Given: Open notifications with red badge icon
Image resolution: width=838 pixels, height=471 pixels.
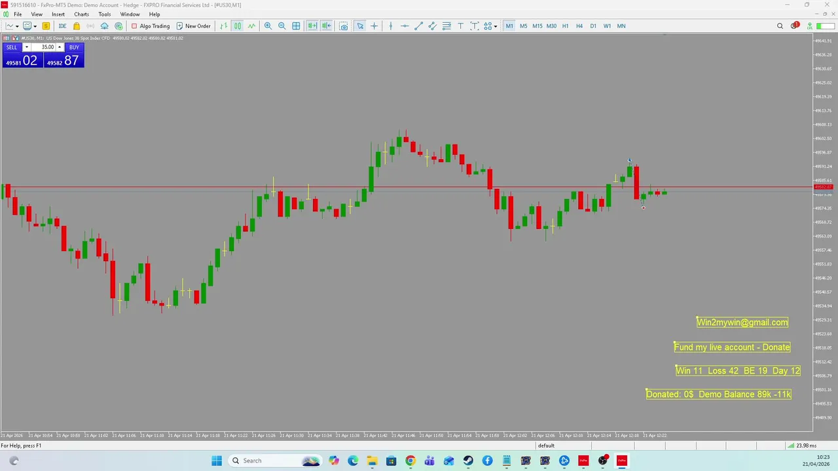Looking at the screenshot, I should pyautogui.click(x=795, y=26).
